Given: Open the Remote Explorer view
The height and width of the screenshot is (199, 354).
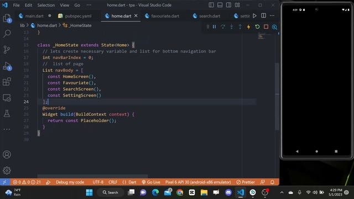Looking at the screenshot, I should (7, 98).
